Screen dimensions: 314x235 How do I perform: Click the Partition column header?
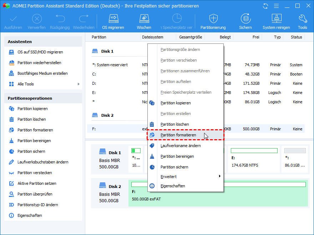[x=99, y=37]
